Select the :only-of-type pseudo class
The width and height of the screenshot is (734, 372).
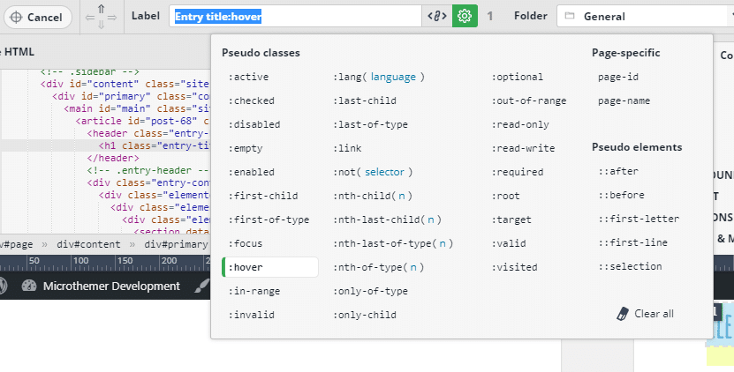370,292
